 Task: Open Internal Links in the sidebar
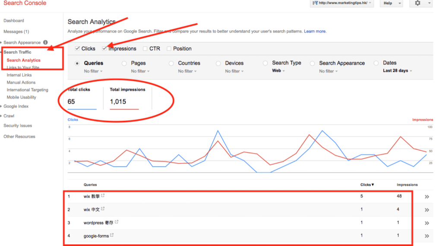(x=19, y=75)
